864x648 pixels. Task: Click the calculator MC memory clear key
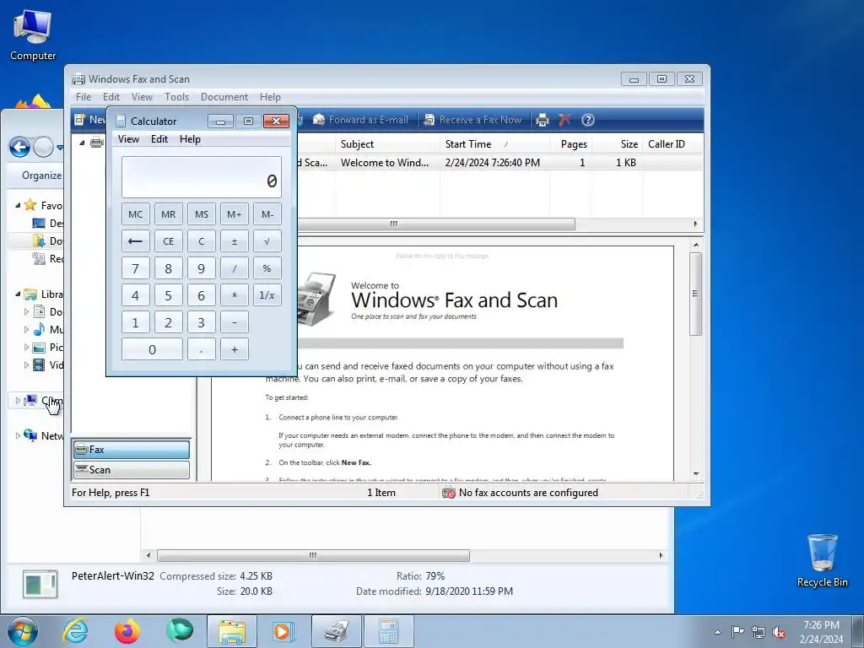(136, 214)
